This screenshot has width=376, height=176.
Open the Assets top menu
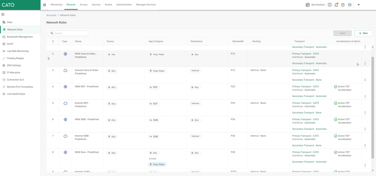pos(108,5)
